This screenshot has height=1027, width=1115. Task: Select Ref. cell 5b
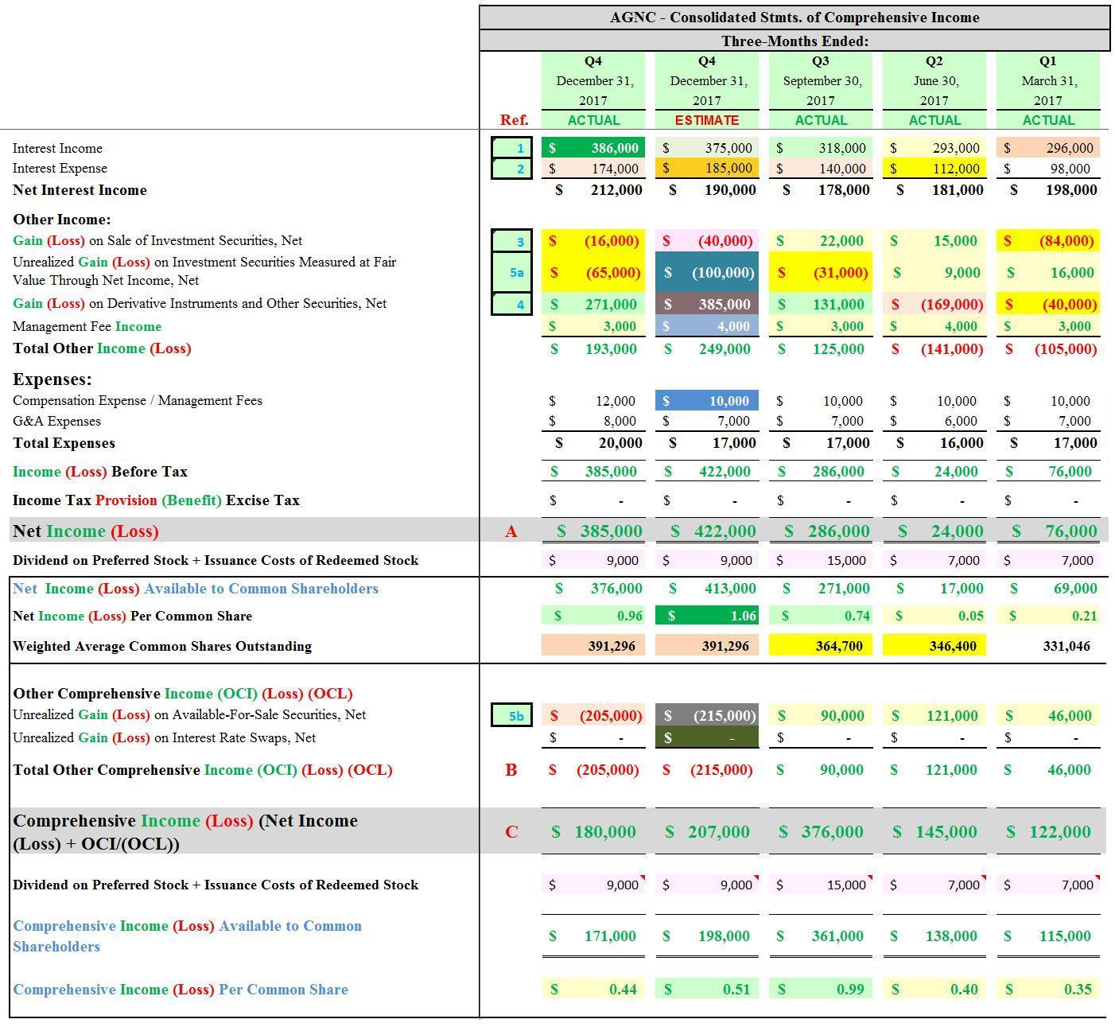[x=511, y=715]
